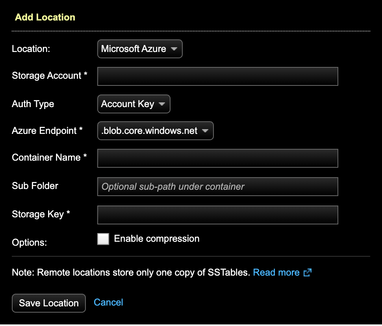This screenshot has width=382, height=326.
Task: Click inside the Container Name field
Action: point(217,158)
